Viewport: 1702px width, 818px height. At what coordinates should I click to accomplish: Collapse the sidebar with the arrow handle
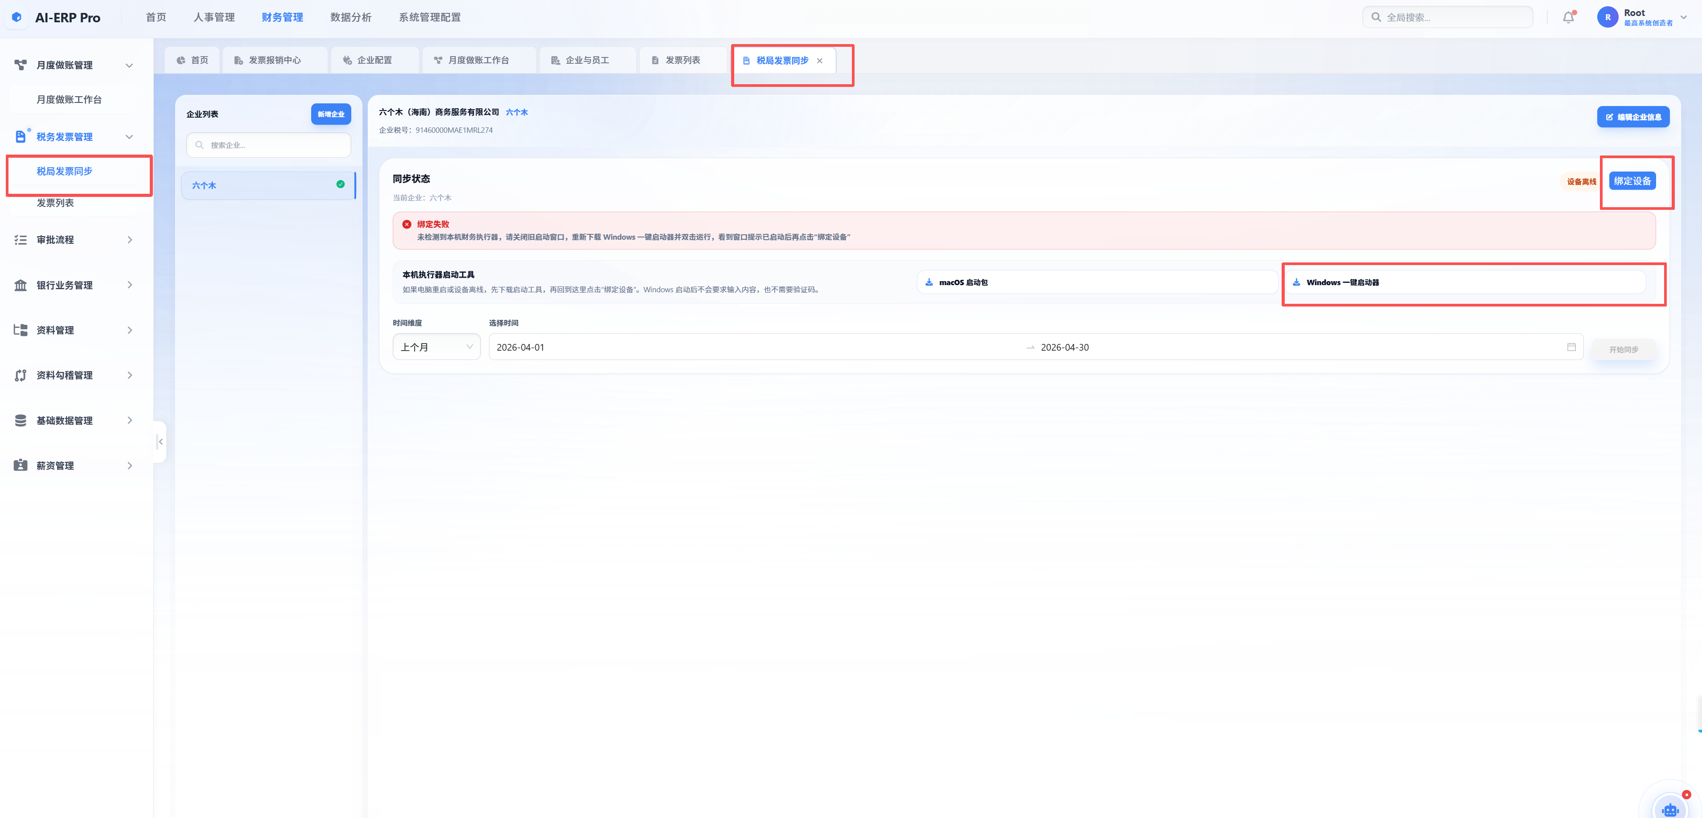(x=160, y=442)
